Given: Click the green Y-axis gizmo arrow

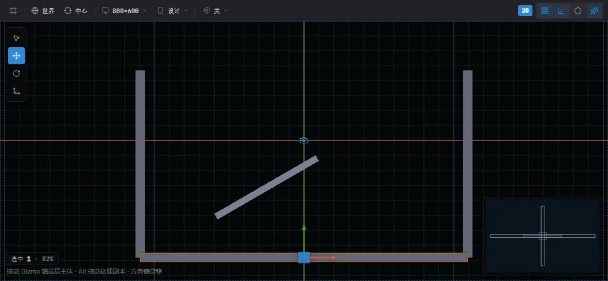Looking at the screenshot, I should pyautogui.click(x=304, y=238).
